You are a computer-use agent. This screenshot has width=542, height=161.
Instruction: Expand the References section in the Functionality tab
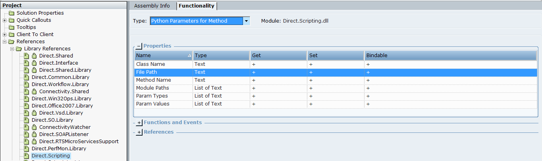139,132
